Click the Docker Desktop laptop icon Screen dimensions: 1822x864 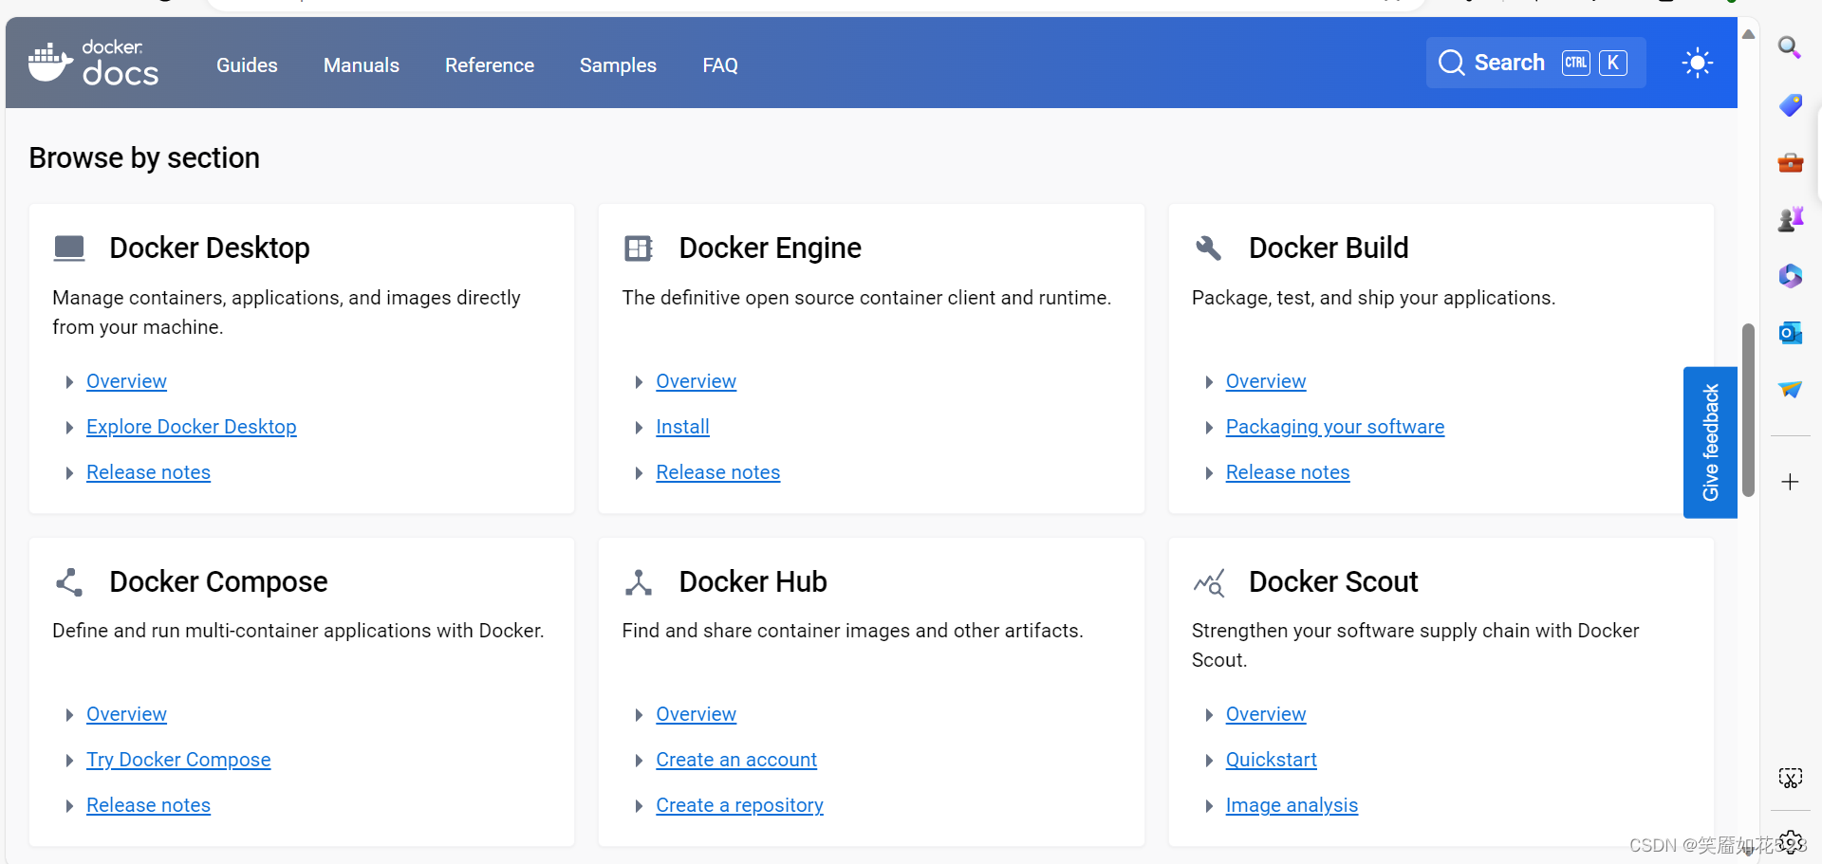(69, 248)
